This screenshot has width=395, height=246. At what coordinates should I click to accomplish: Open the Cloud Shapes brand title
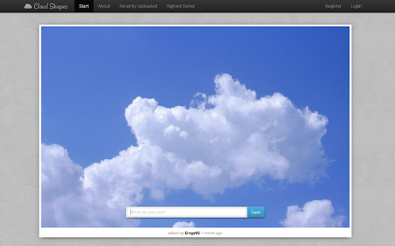51,6
